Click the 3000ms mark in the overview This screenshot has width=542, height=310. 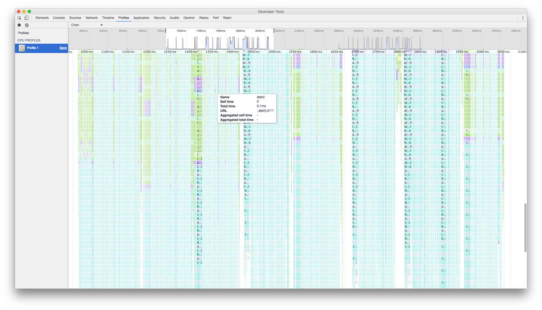coord(358,31)
